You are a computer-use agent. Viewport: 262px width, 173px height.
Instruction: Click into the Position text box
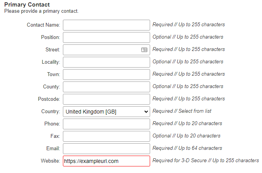[106, 37]
